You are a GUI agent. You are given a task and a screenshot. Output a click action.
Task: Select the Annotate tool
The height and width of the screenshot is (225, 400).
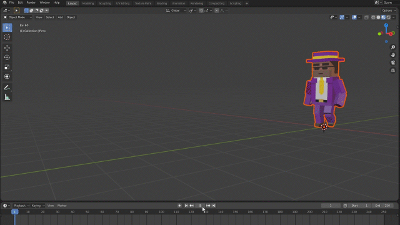point(7,87)
